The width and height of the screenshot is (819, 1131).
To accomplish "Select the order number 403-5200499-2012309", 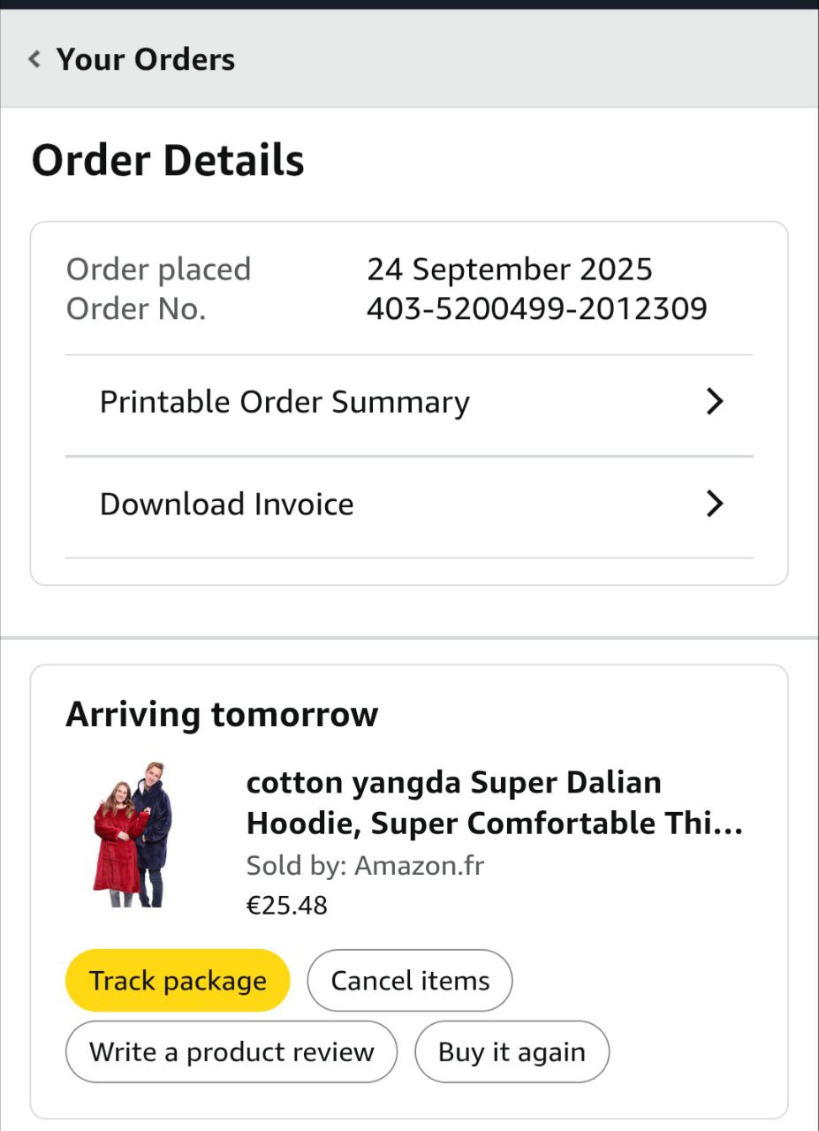I will click(x=536, y=308).
